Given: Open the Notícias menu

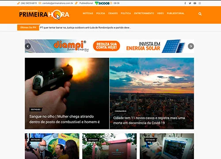Looking at the screenshot, I should pyautogui.click(x=88, y=13).
